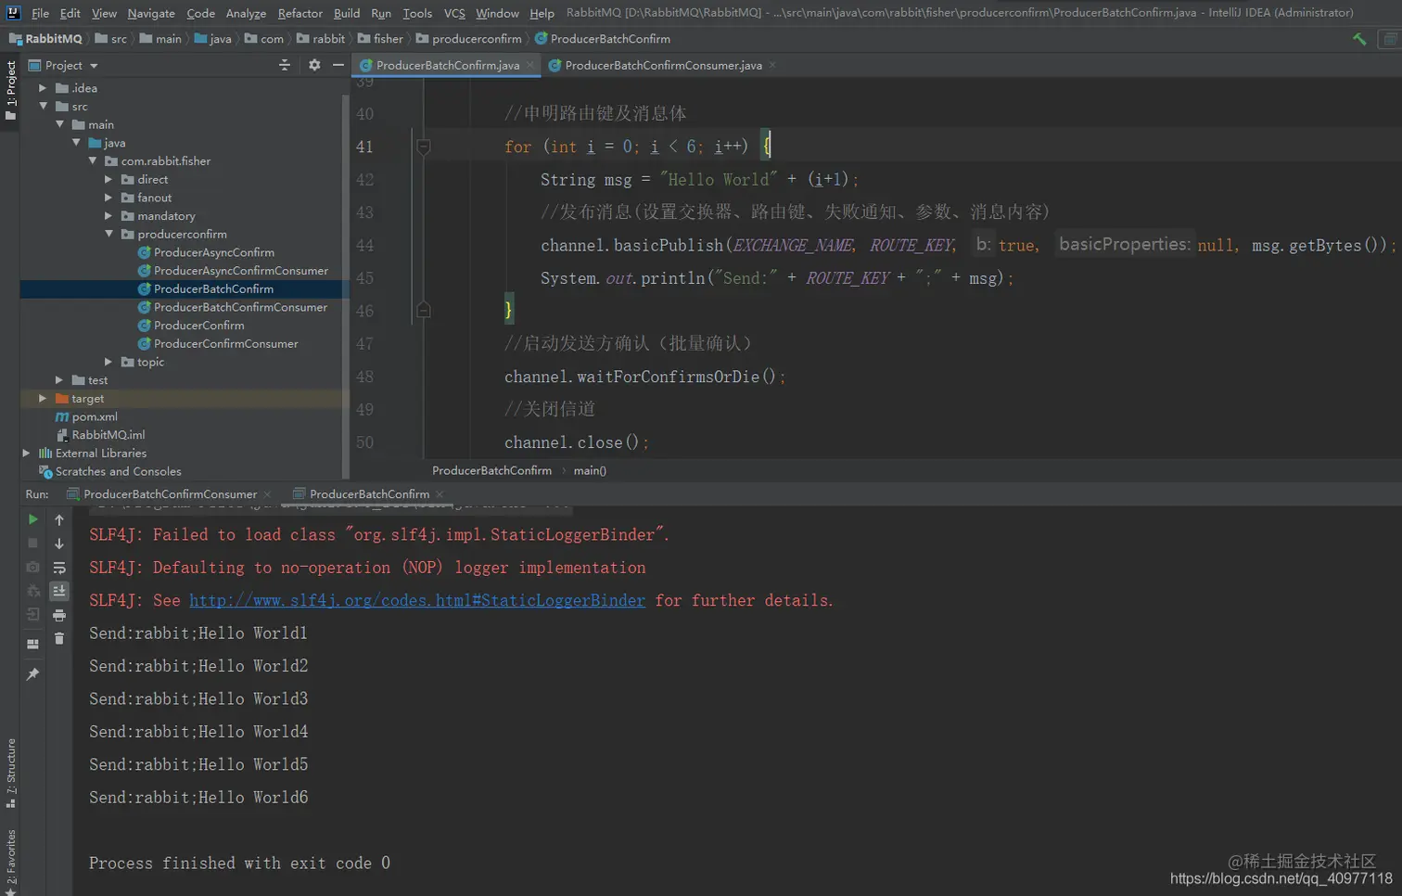Switch to ProducerBatchConfirmConsumer run tab
Viewport: 1402px width, 896px height.
pyautogui.click(x=170, y=494)
